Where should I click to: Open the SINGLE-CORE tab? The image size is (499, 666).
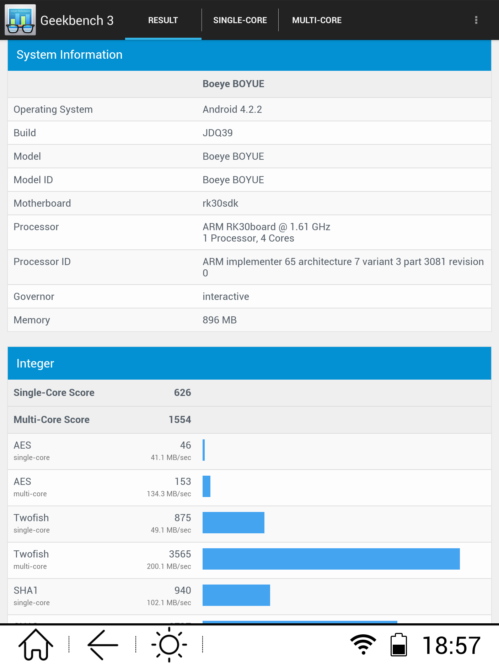[240, 20]
